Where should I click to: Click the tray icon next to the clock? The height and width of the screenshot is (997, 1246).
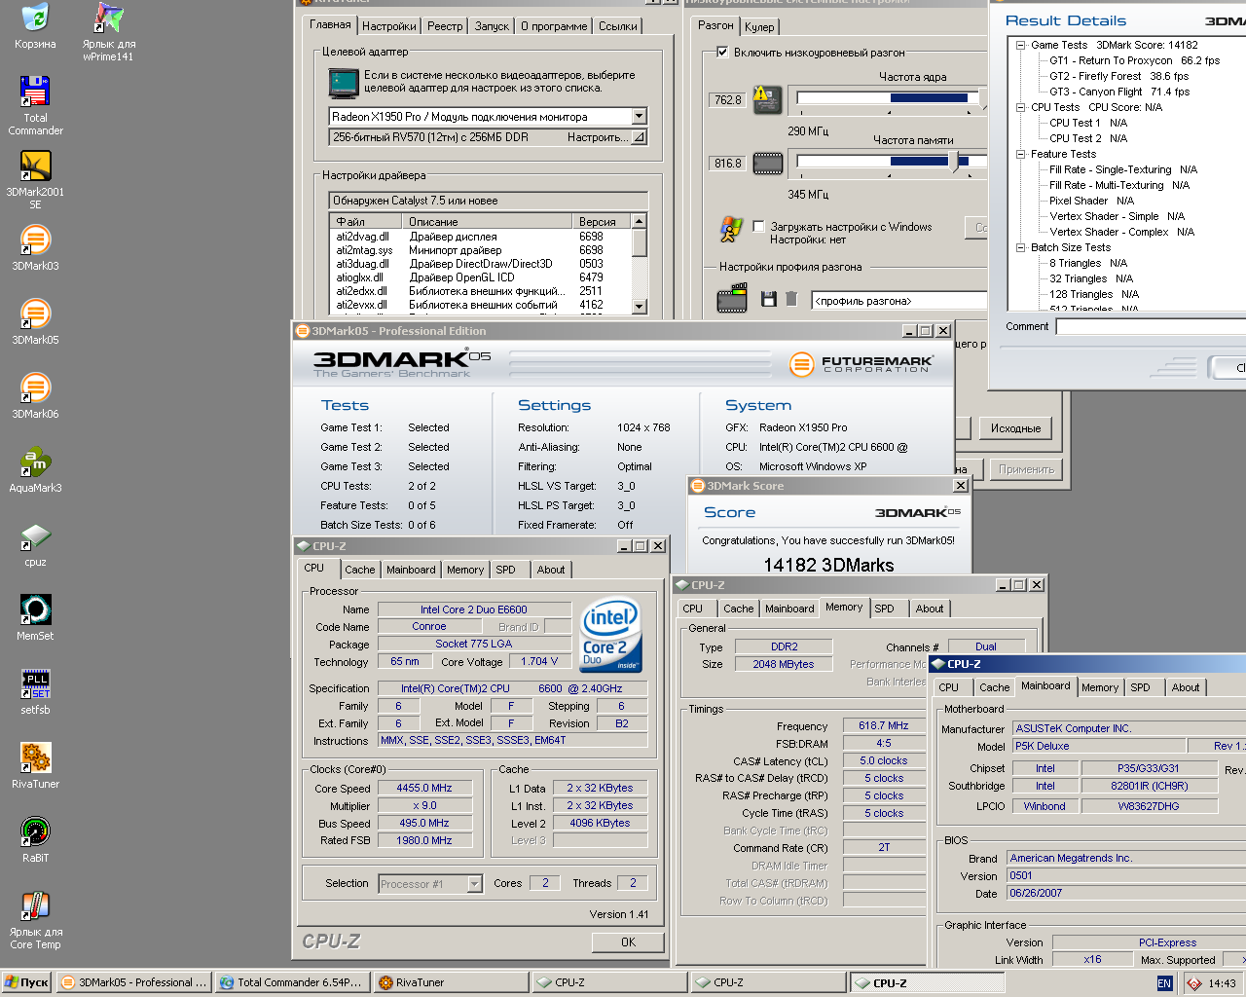click(1194, 983)
